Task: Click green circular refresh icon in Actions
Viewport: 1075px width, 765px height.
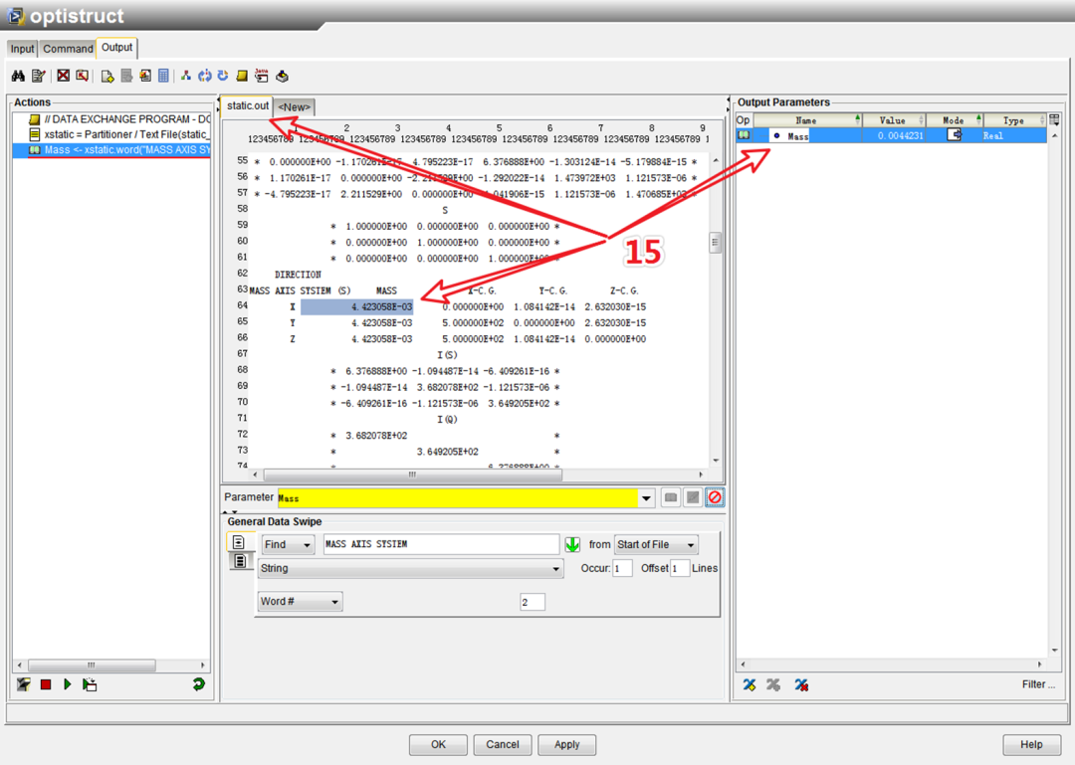Action: (x=199, y=684)
